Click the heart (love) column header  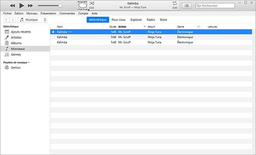pos(198,26)
